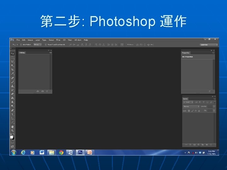Select the Eraser tool
The image size is (227, 170).
coord(12,94)
